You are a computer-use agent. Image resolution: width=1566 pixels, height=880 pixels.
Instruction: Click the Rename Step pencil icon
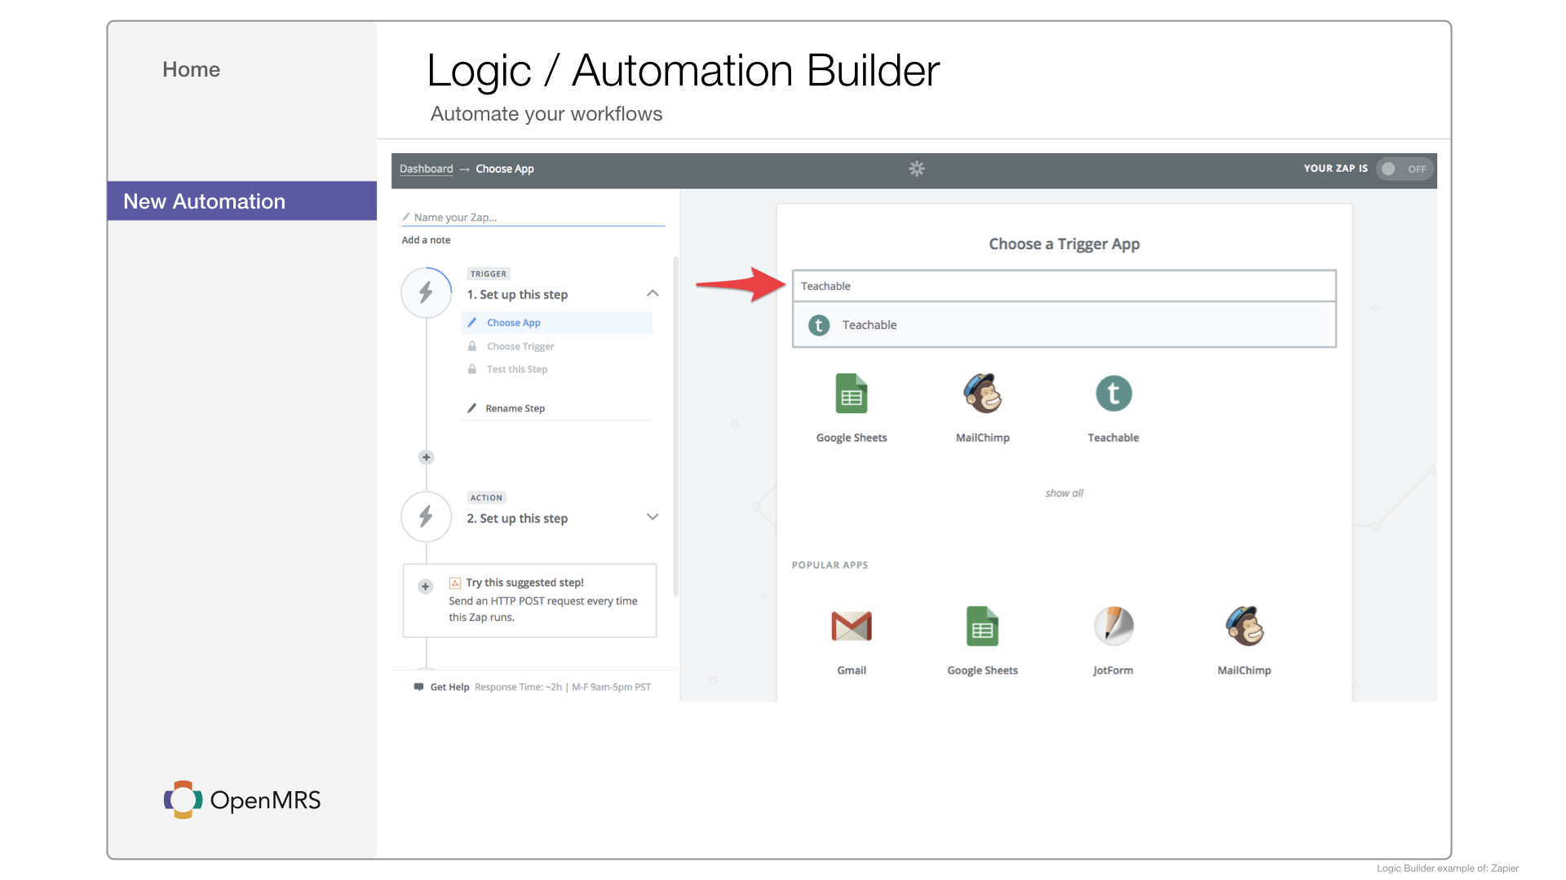coord(471,408)
